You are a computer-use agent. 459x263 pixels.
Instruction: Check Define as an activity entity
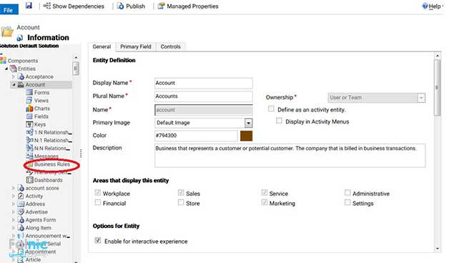(271, 109)
